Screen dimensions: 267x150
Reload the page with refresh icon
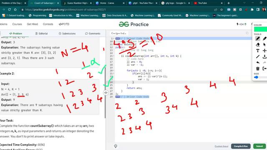pyautogui.click(x=9, y=10)
